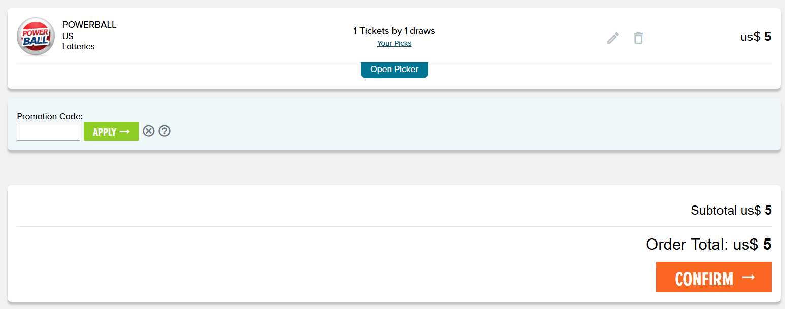Click the Subtotal us$ 5 line
785x309 pixels.
point(731,210)
